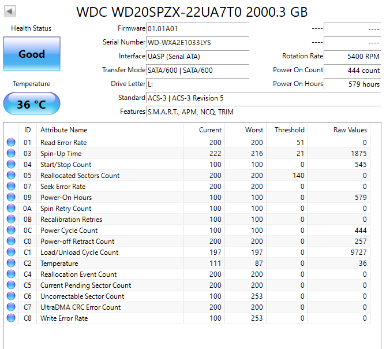Click the previous disk arrow button

(10, 12)
